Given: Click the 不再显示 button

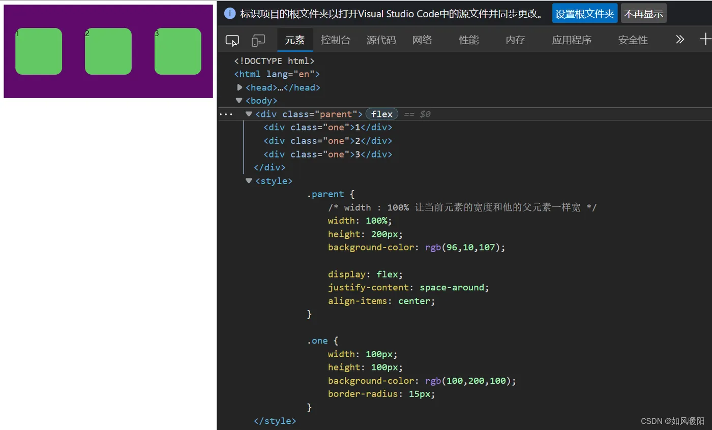Looking at the screenshot, I should coord(644,13).
